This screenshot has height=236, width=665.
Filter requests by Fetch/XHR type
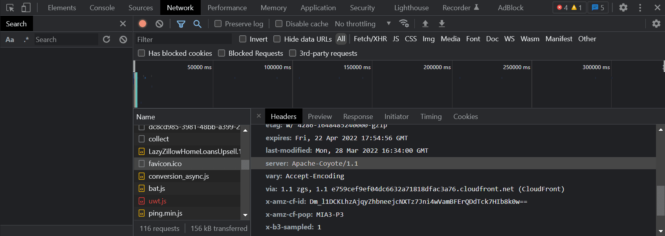370,39
